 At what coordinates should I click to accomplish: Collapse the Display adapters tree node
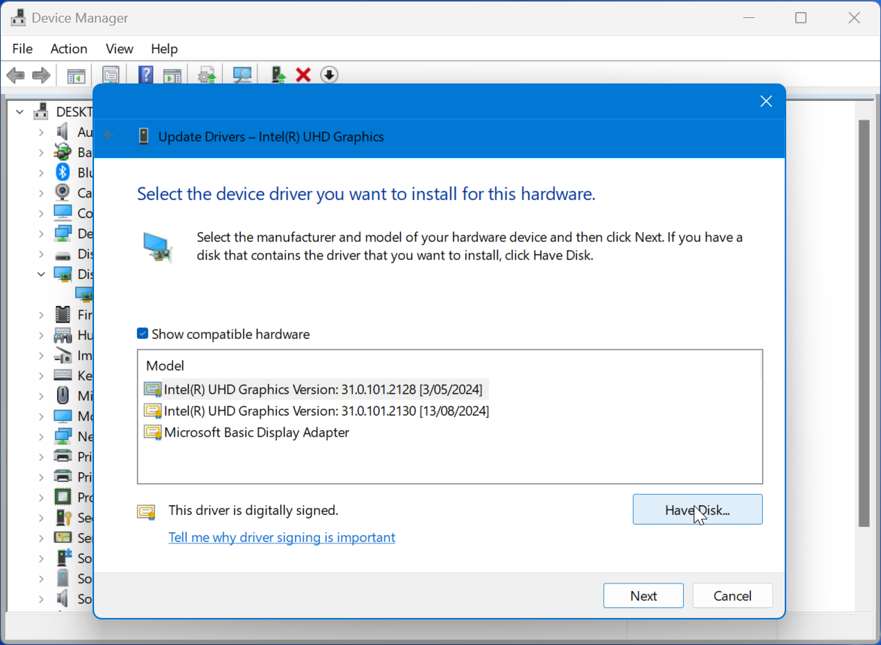pos(41,274)
